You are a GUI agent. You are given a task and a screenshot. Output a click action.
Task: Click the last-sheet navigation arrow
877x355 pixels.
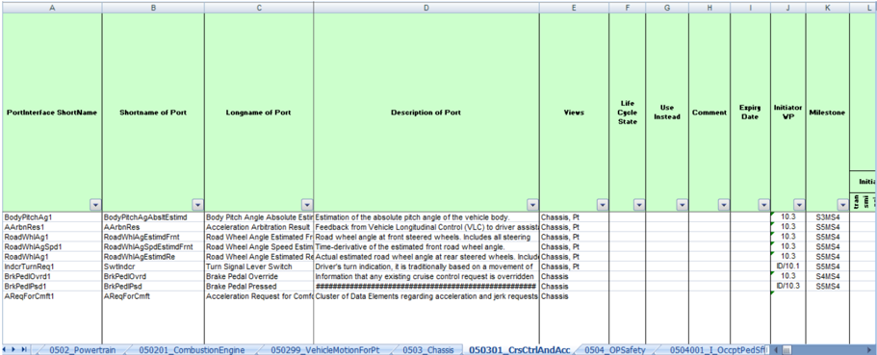[x=25, y=349]
